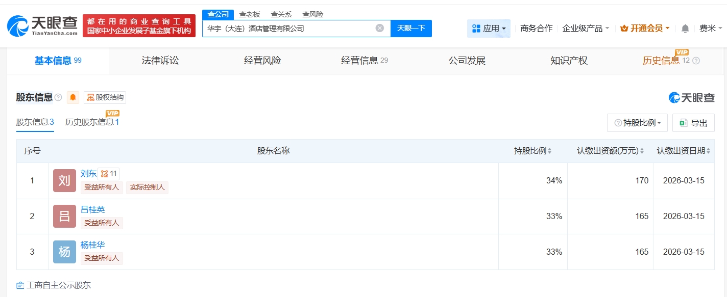Clear the search box with the X icon
This screenshot has height=297, width=727.
click(380, 28)
